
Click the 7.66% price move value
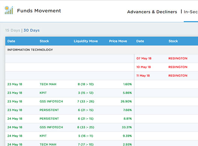(127, 110)
